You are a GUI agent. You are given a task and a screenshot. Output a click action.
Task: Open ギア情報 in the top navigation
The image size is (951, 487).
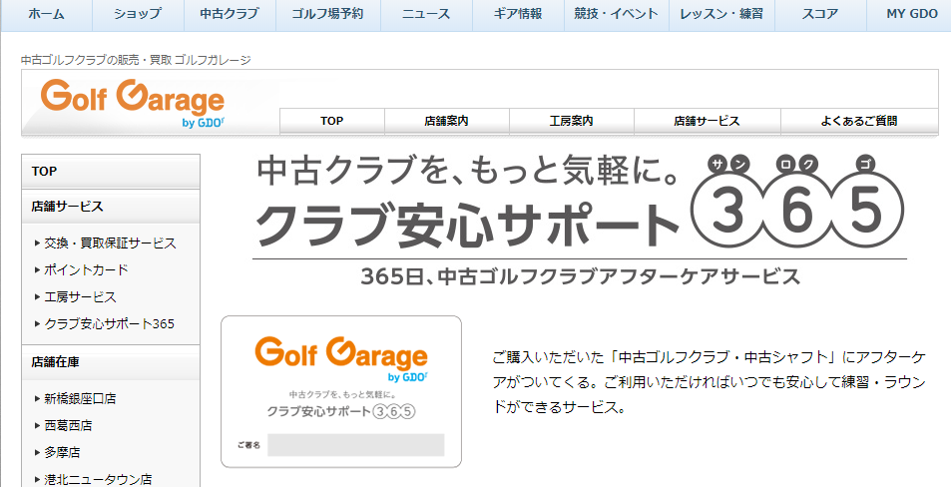(x=517, y=14)
